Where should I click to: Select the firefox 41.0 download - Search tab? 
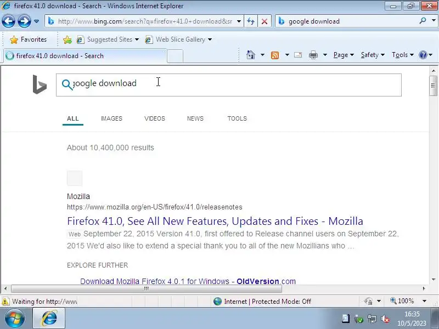85,56
